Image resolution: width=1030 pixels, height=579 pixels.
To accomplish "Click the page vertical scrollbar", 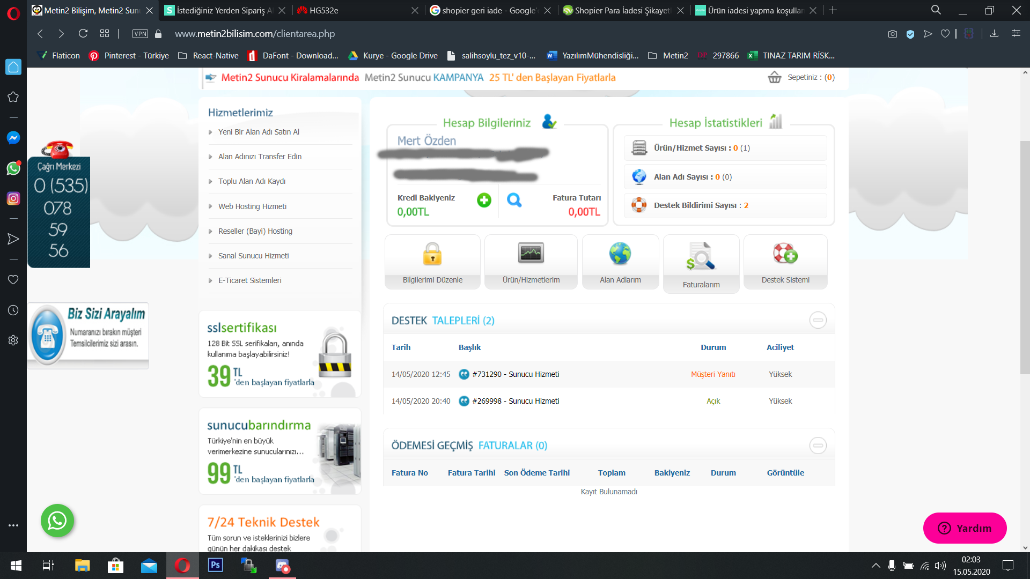I will (x=1025, y=257).
